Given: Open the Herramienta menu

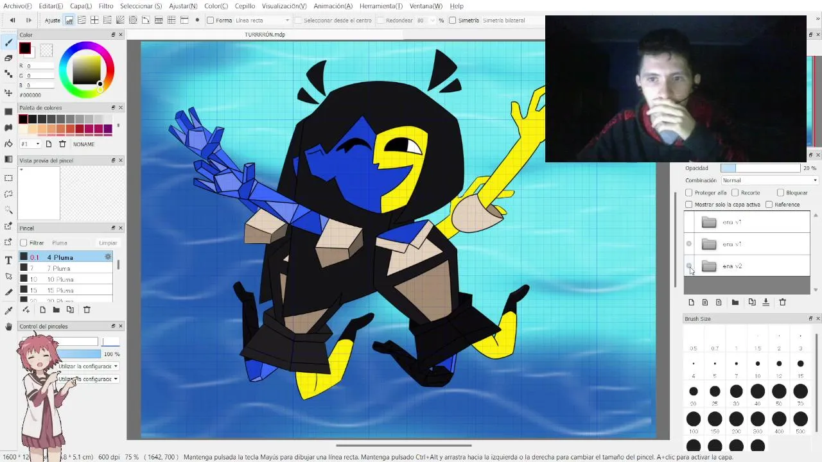Looking at the screenshot, I should point(381,6).
